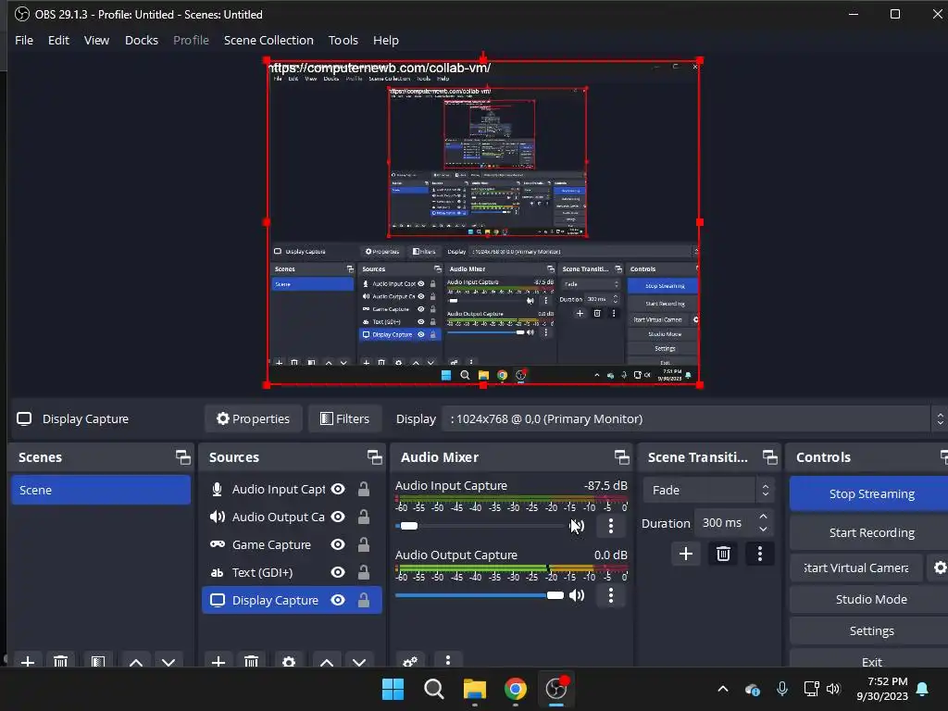
Task: Hide the Audio Input Capture source
Action: (x=338, y=489)
